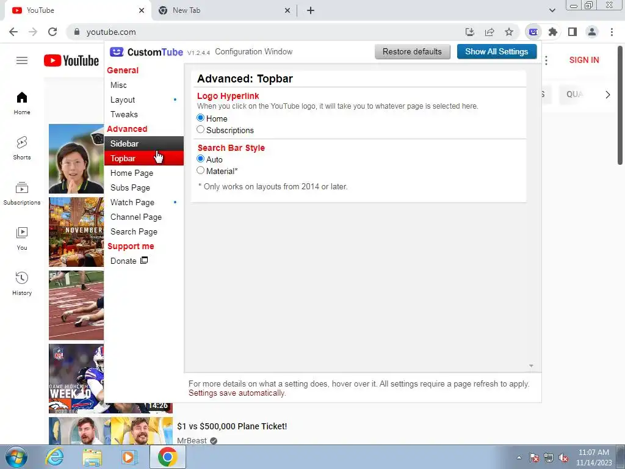Click the settings panel scroll-down arrow
The image size is (625, 469).
coord(531,366)
